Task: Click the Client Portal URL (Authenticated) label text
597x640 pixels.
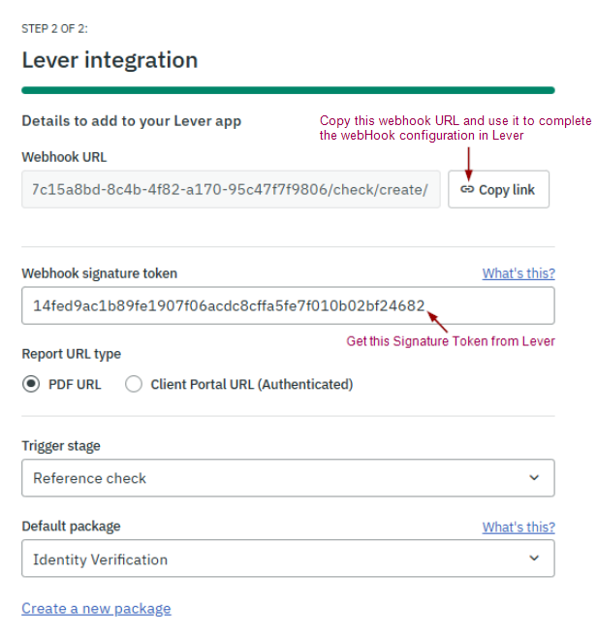Action: point(251,384)
